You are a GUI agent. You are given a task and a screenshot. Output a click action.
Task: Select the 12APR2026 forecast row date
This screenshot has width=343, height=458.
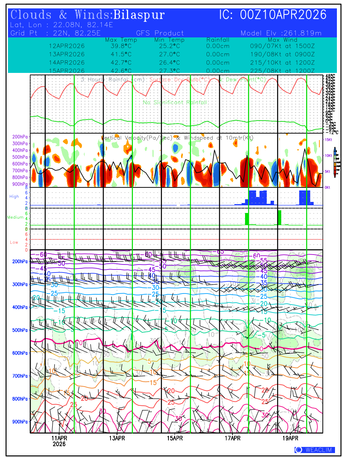(67, 46)
